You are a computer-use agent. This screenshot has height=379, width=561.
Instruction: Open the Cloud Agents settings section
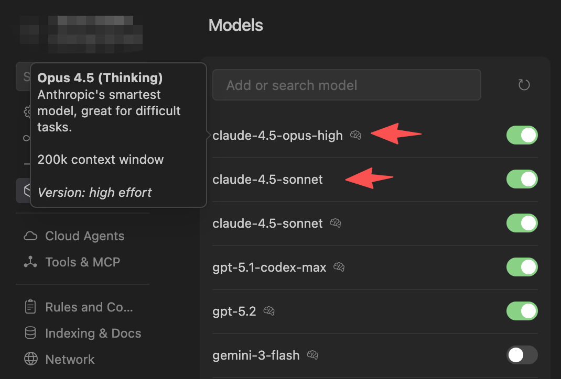[84, 236]
